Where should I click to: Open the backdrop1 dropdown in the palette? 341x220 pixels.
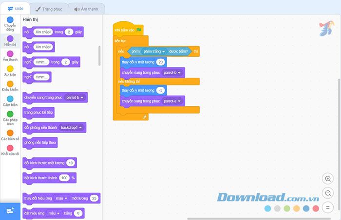coord(71,127)
